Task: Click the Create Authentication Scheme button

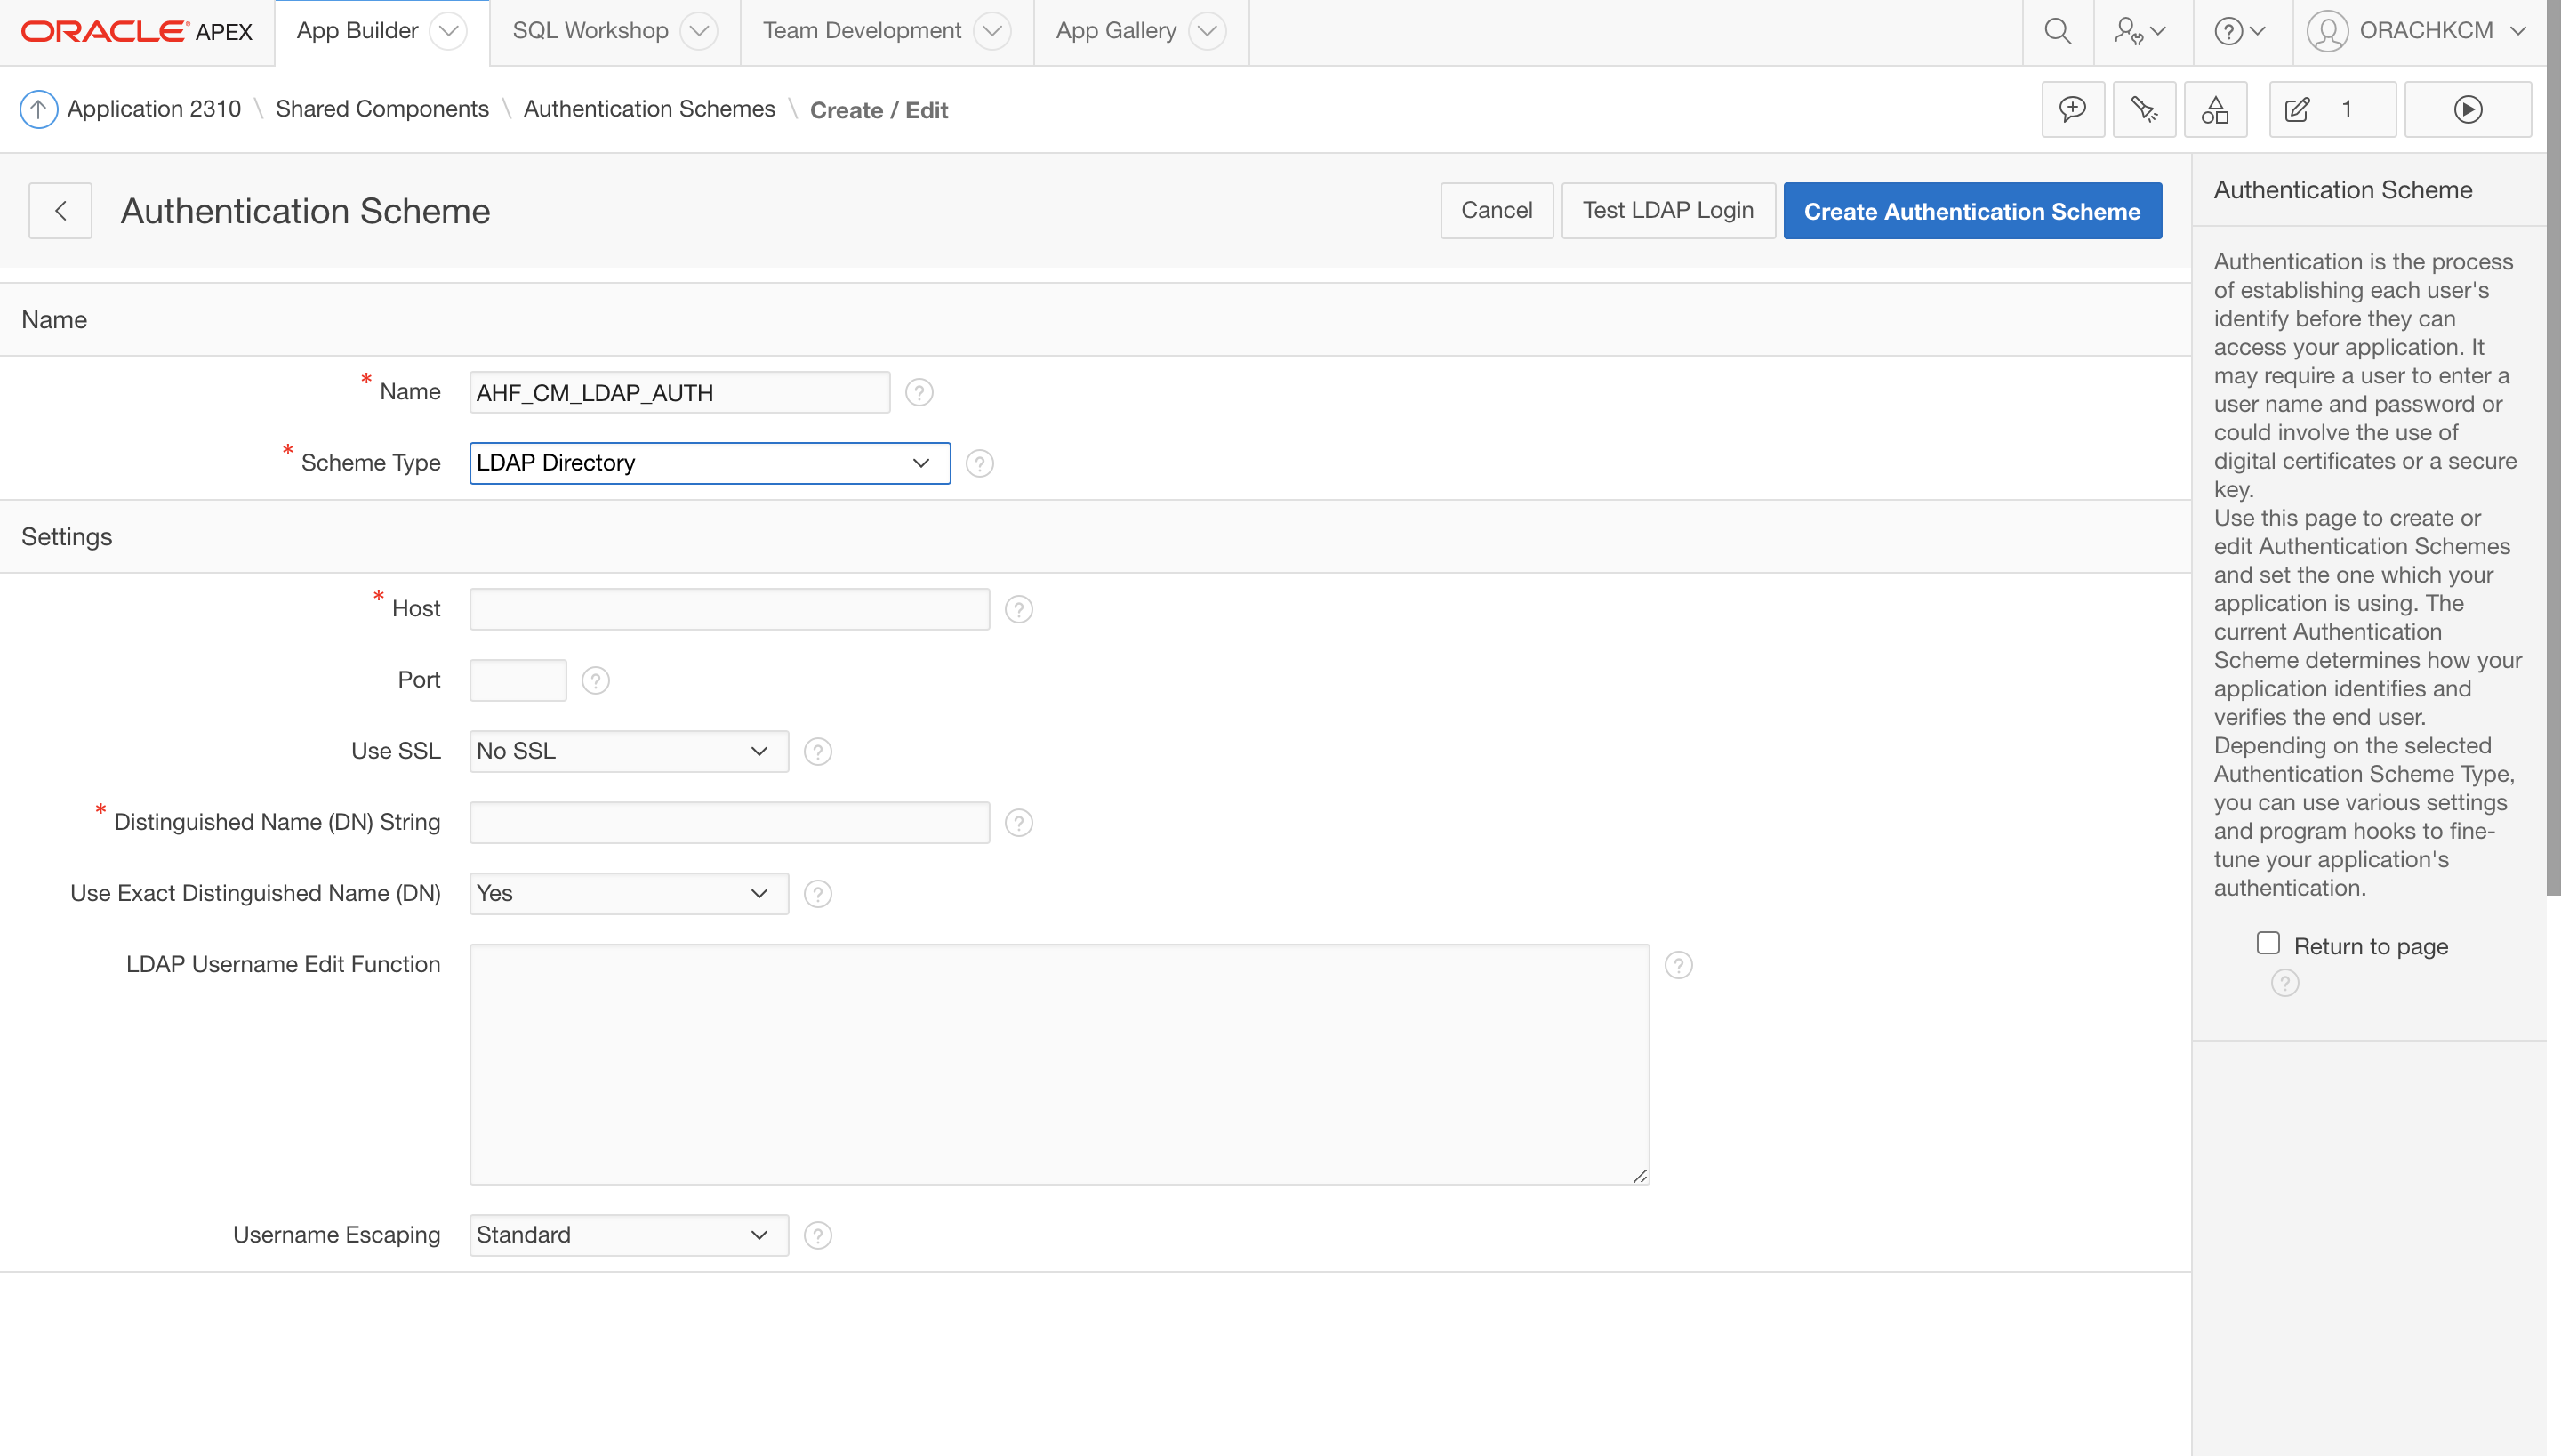Action: point(1971,211)
